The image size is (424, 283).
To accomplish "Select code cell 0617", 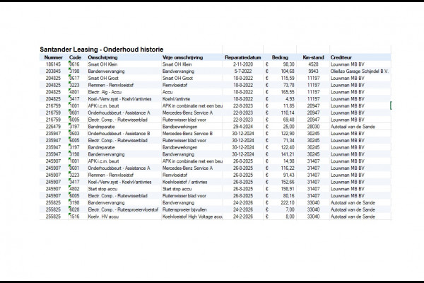I will [x=74, y=79].
